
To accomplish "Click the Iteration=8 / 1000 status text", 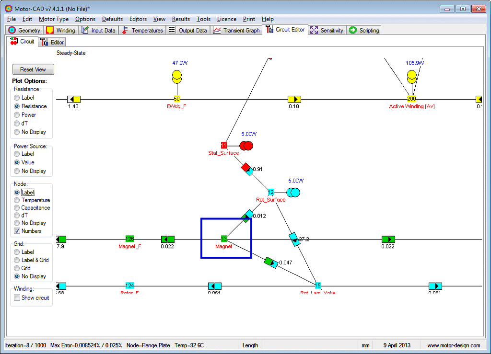I will tap(26, 345).
